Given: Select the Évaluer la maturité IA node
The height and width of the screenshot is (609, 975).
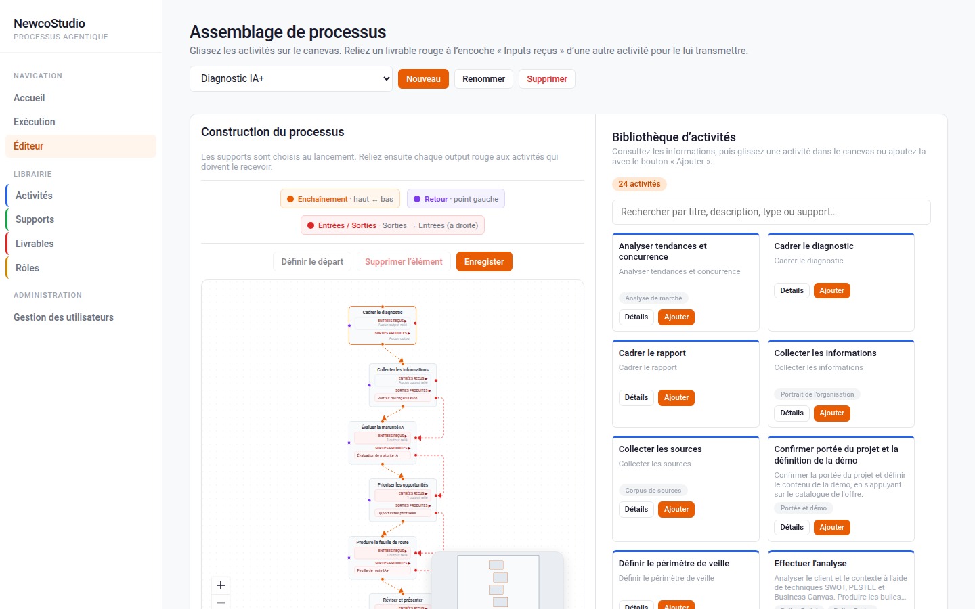Looking at the screenshot, I should pyautogui.click(x=383, y=443).
